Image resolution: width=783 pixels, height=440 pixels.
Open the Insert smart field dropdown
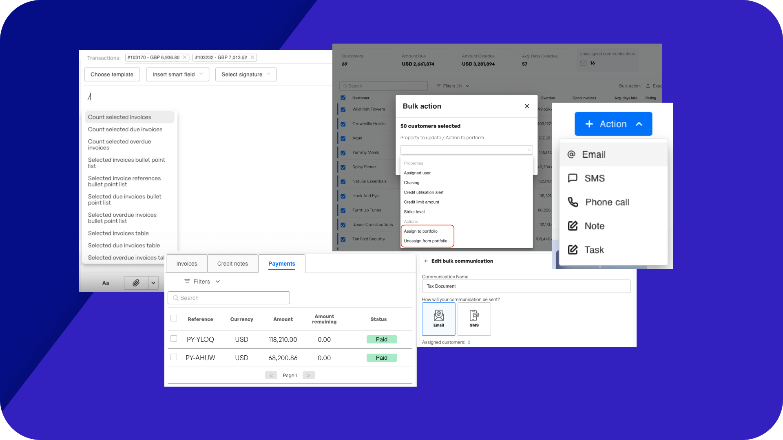[x=177, y=75]
